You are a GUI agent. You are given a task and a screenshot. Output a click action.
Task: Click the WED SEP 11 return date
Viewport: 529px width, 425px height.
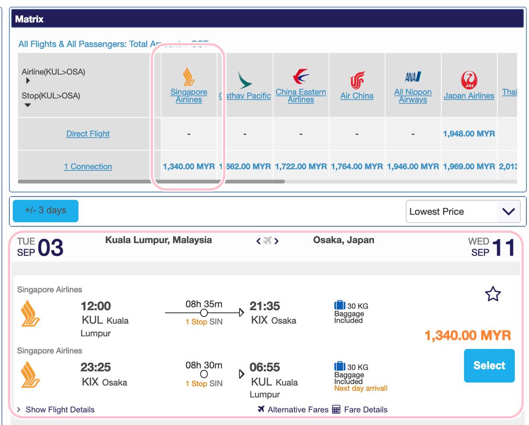[492, 247]
